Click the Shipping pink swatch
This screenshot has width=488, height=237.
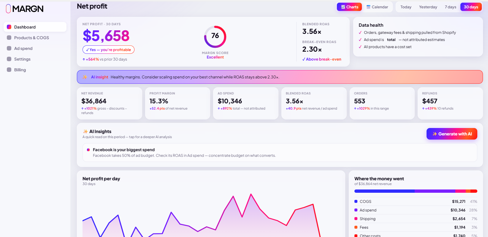click(356, 219)
